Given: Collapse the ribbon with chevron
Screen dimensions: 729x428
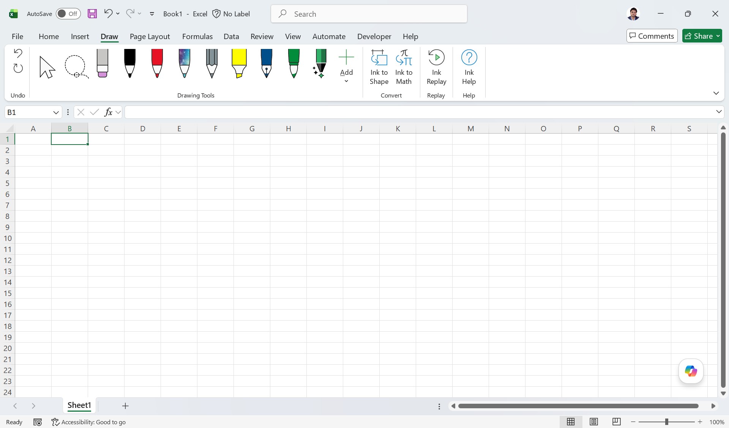Looking at the screenshot, I should (x=716, y=93).
